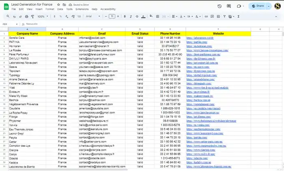Insert a link

[206, 17]
